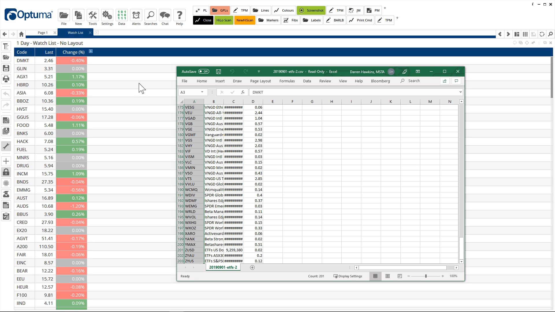
Task: Open the Chat speech bubbles icon
Action: [x=165, y=15]
